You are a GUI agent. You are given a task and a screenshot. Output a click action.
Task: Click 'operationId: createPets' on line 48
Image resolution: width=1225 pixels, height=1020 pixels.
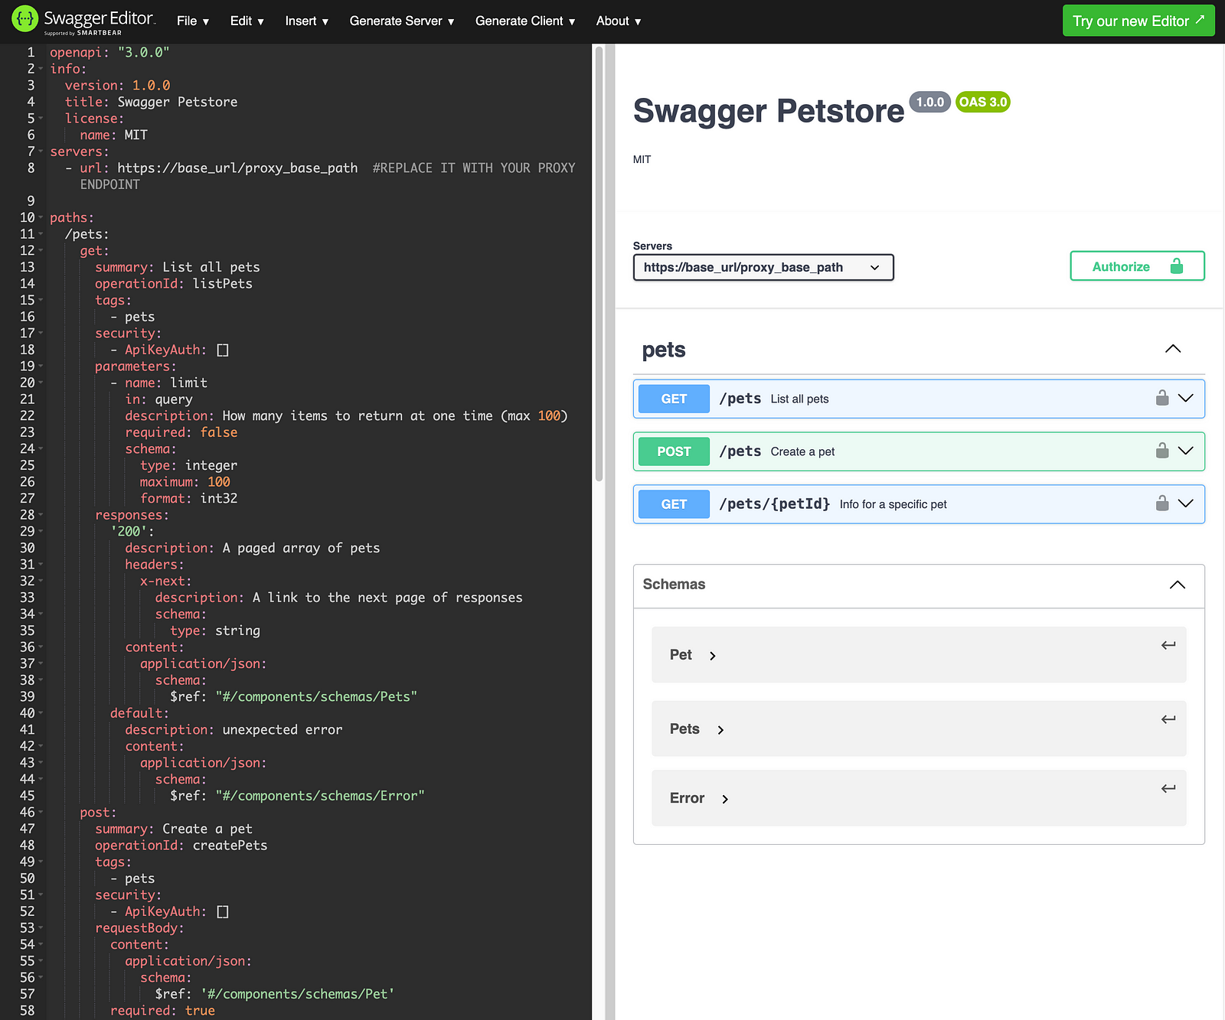pos(181,846)
